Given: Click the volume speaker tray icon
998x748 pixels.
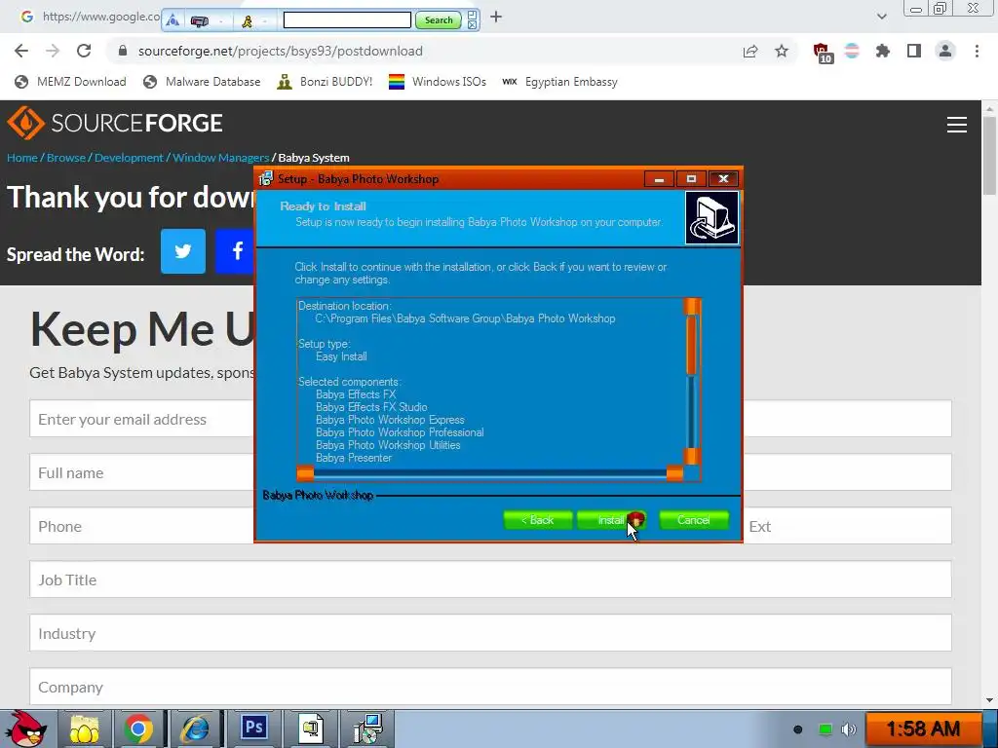Looking at the screenshot, I should [849, 729].
